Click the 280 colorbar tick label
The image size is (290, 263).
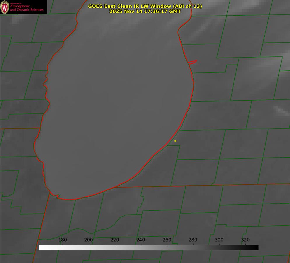point(193,240)
